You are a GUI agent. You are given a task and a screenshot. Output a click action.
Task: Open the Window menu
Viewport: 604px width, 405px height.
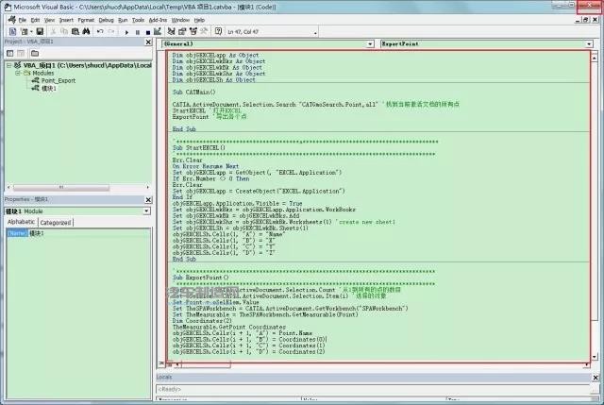coord(180,20)
